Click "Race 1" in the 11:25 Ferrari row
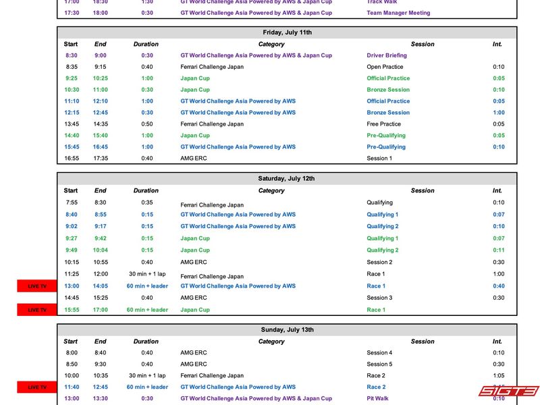Image resolution: width=540 pixels, height=405 pixels. click(376, 274)
